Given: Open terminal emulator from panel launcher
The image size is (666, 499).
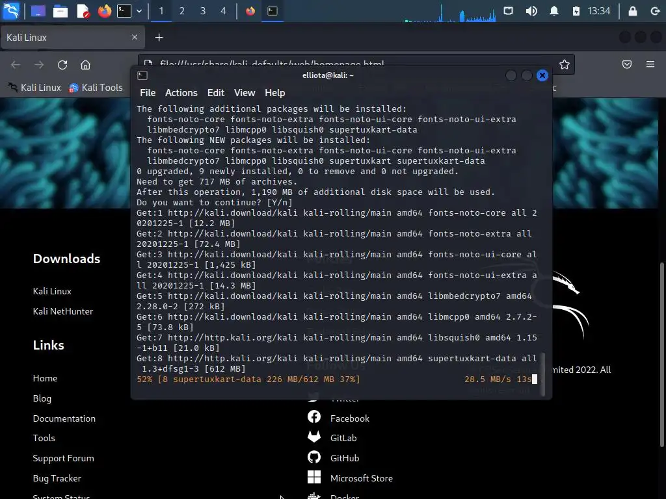Looking at the screenshot, I should tap(124, 10).
